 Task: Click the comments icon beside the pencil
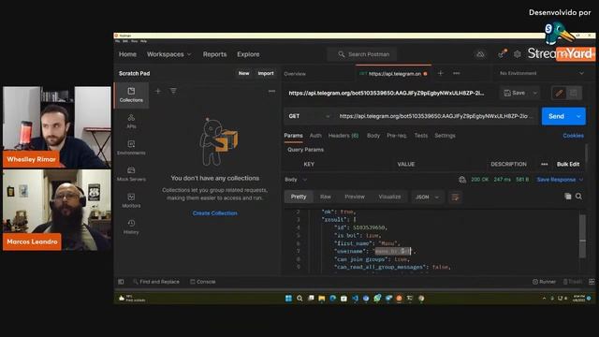point(574,93)
